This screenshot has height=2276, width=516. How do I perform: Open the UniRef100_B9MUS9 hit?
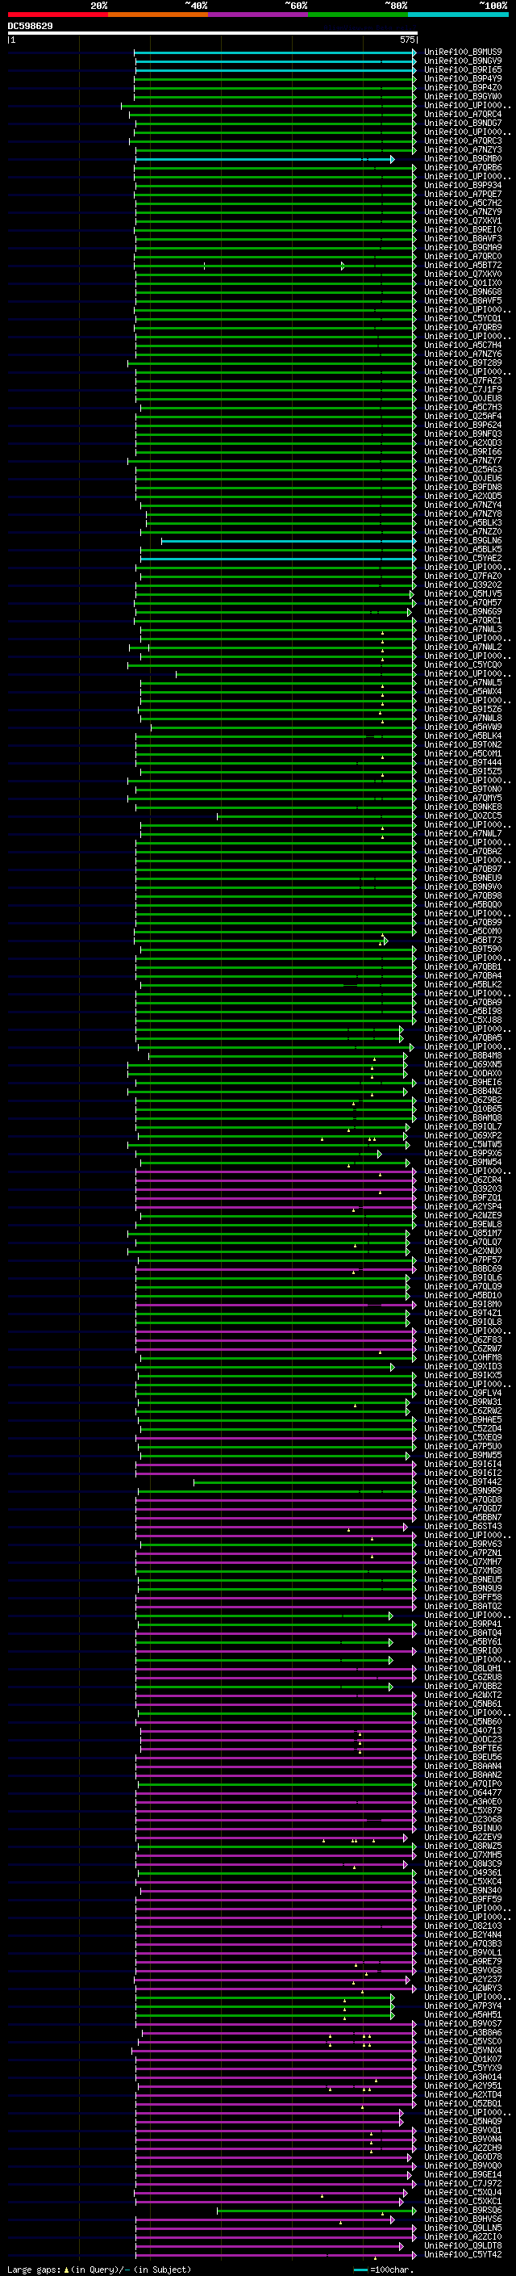[463, 52]
